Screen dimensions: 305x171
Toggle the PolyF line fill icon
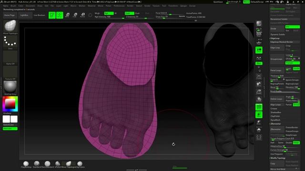[259, 107]
